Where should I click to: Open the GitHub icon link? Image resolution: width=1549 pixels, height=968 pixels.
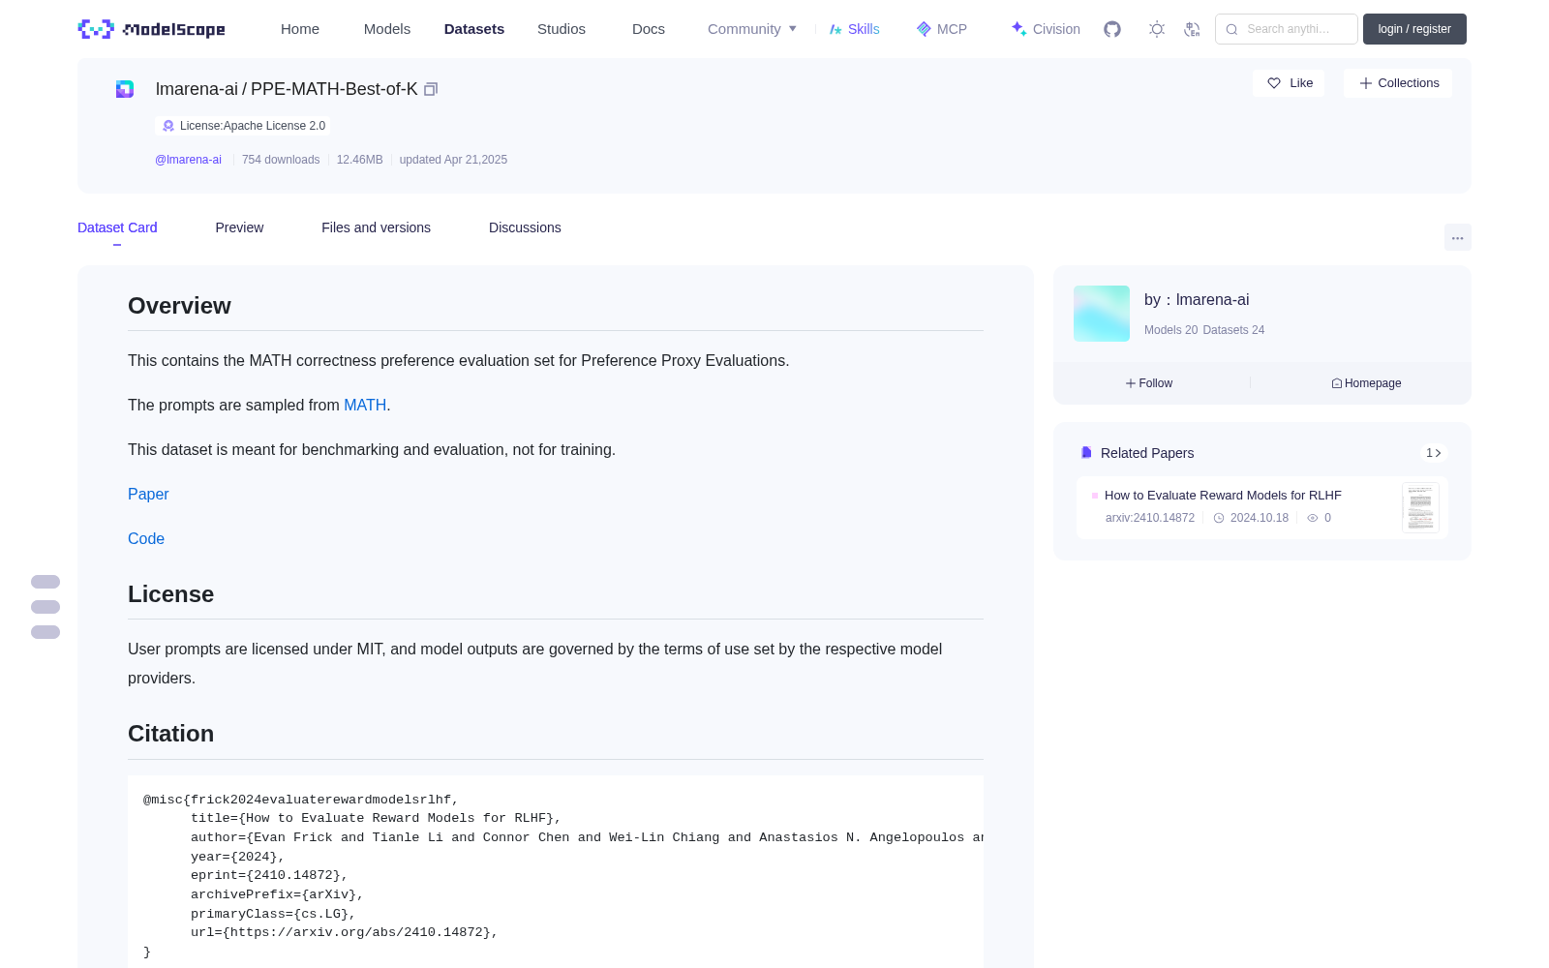[1112, 29]
